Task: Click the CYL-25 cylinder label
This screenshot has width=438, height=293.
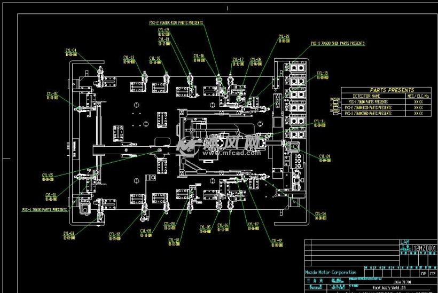Action: 48,175
